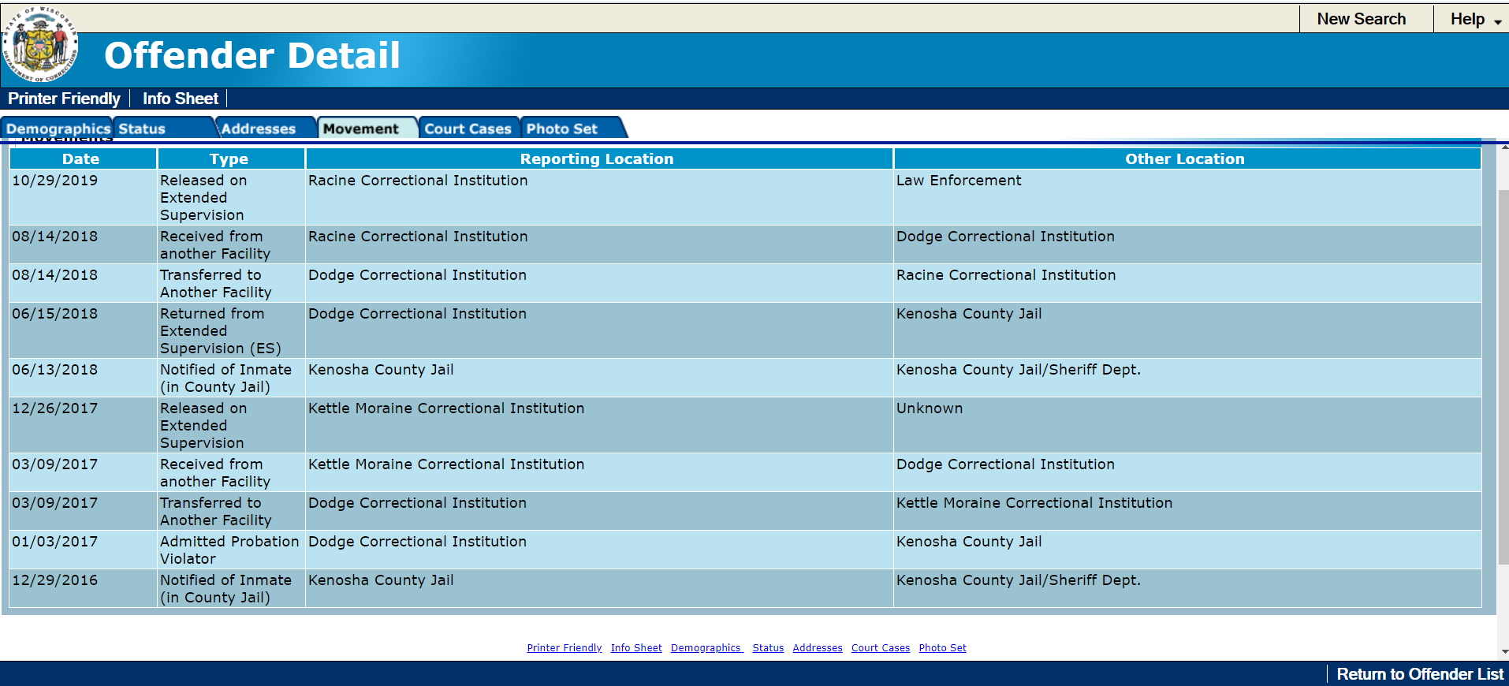Image resolution: width=1509 pixels, height=686 pixels.
Task: Select the 10/29/2019 date cell
Action: coord(83,198)
